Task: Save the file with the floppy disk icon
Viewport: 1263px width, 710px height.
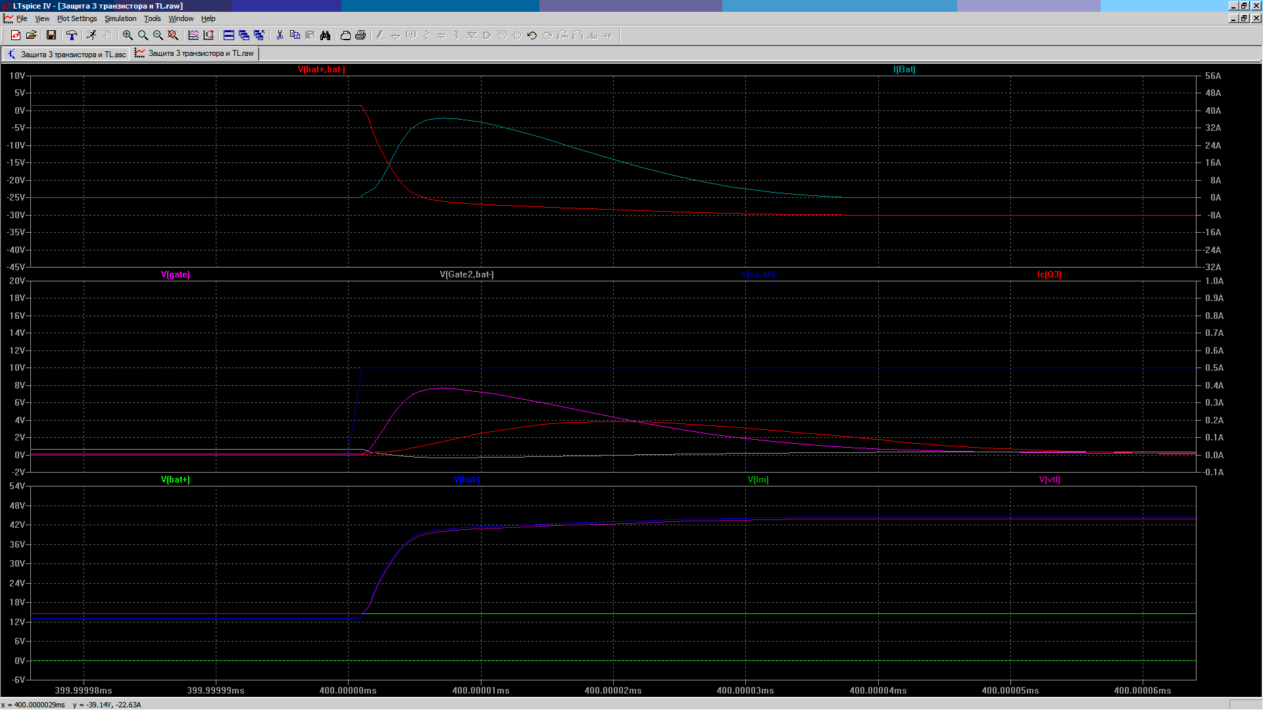Action: pyautogui.click(x=51, y=35)
